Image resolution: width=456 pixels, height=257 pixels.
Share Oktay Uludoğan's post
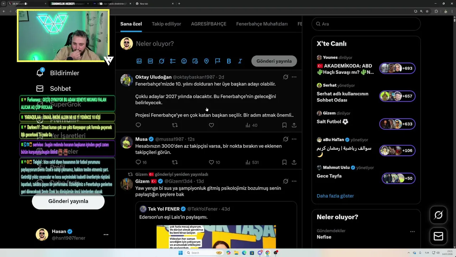coord(294,125)
